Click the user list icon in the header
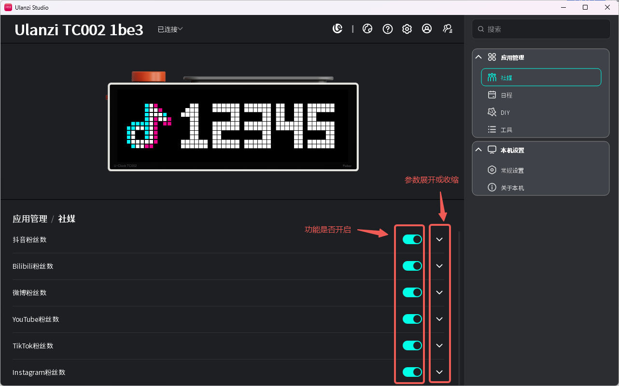The image size is (619, 386). tap(448, 29)
